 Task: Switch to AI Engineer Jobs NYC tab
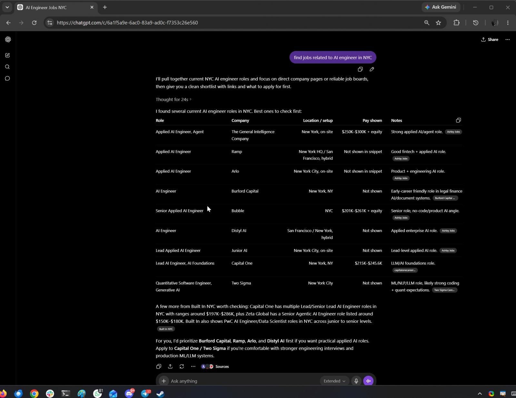[55, 7]
